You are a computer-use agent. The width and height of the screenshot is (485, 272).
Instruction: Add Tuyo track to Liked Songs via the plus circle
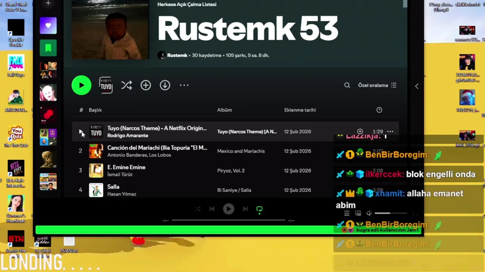coord(360,131)
